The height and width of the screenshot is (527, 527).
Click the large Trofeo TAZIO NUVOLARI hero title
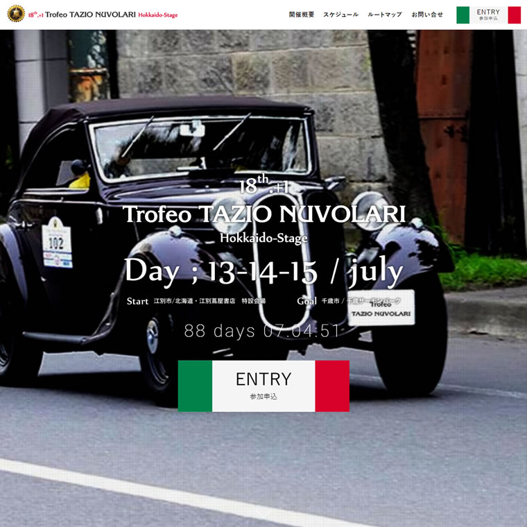(263, 214)
